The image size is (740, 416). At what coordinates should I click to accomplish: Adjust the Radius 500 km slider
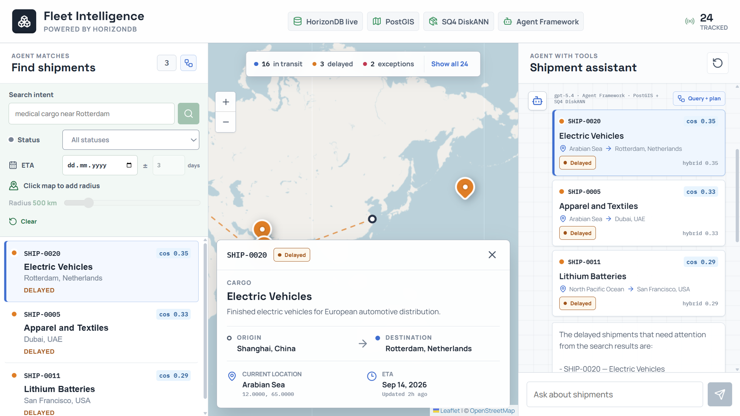132,203
